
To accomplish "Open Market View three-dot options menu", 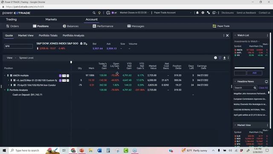I will click(267, 125).
